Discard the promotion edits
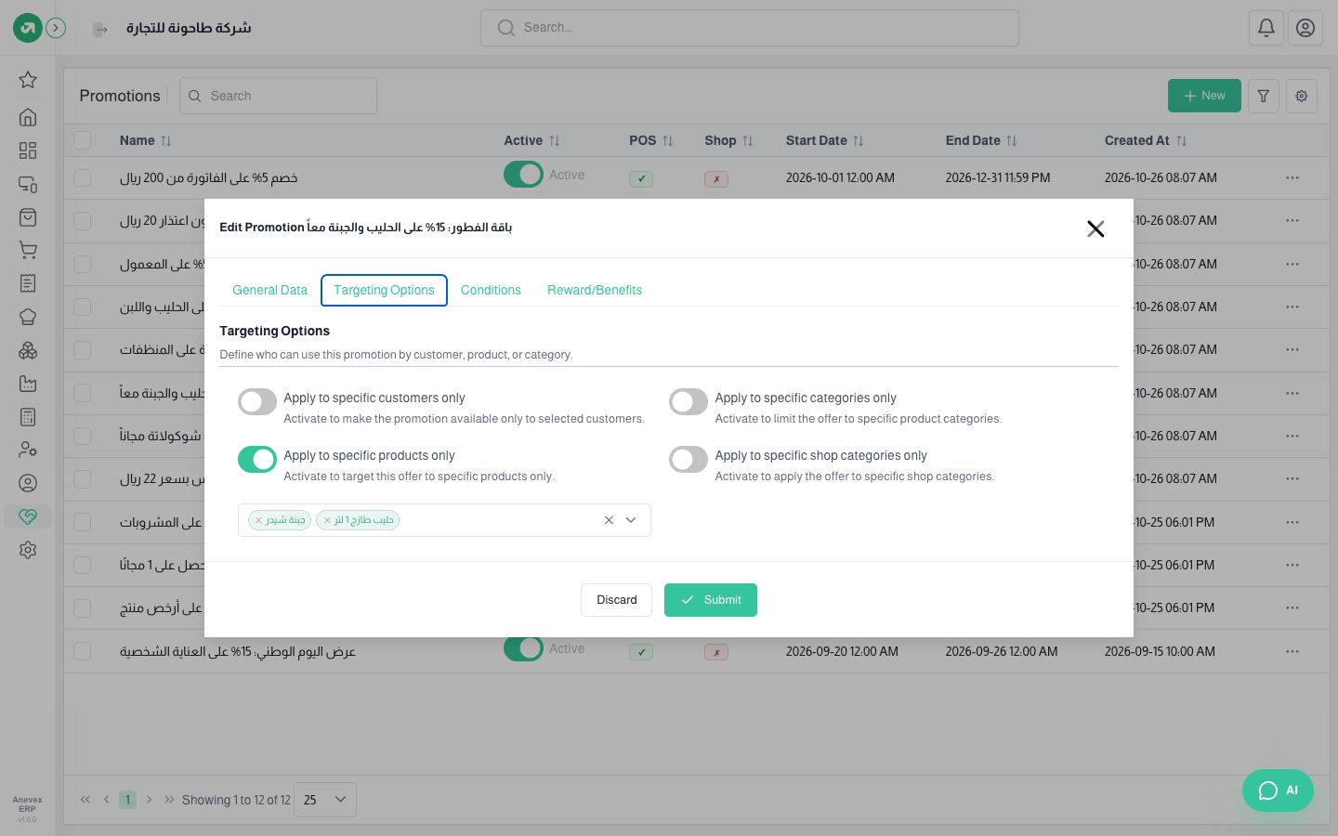 617,600
